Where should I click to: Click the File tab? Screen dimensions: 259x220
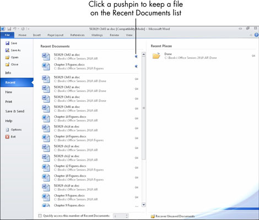point(7,35)
